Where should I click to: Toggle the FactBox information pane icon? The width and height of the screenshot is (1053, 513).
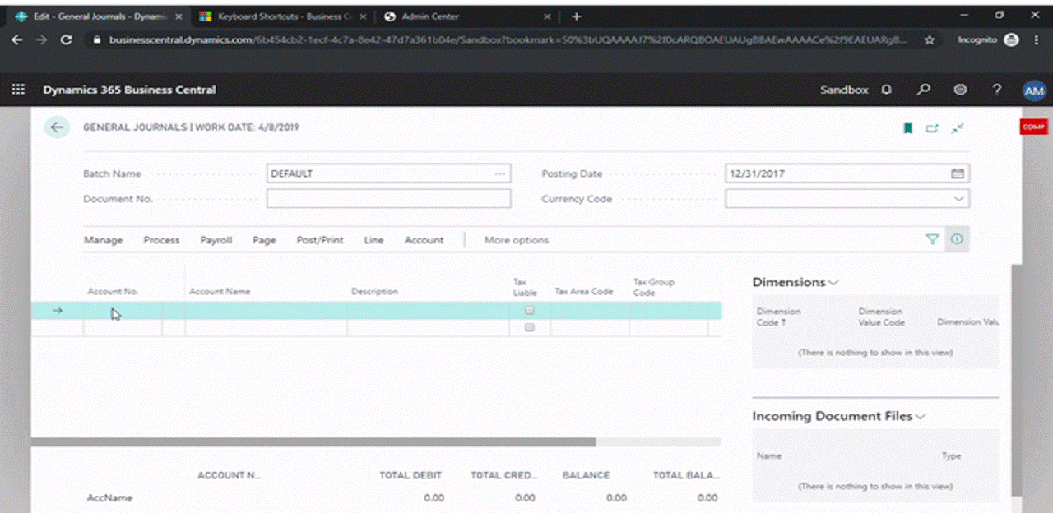(957, 239)
